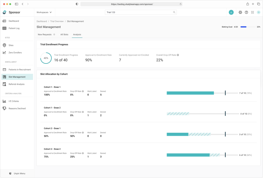Click the Trial Overview breadcrumb link
The image size is (263, 178).
57,21
